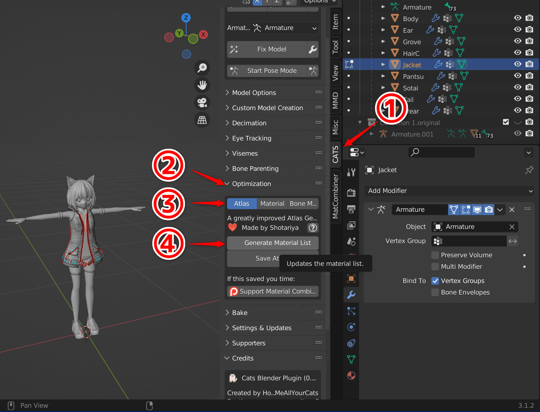Open the Armature modifier extras dropdown arrow

click(x=500, y=209)
